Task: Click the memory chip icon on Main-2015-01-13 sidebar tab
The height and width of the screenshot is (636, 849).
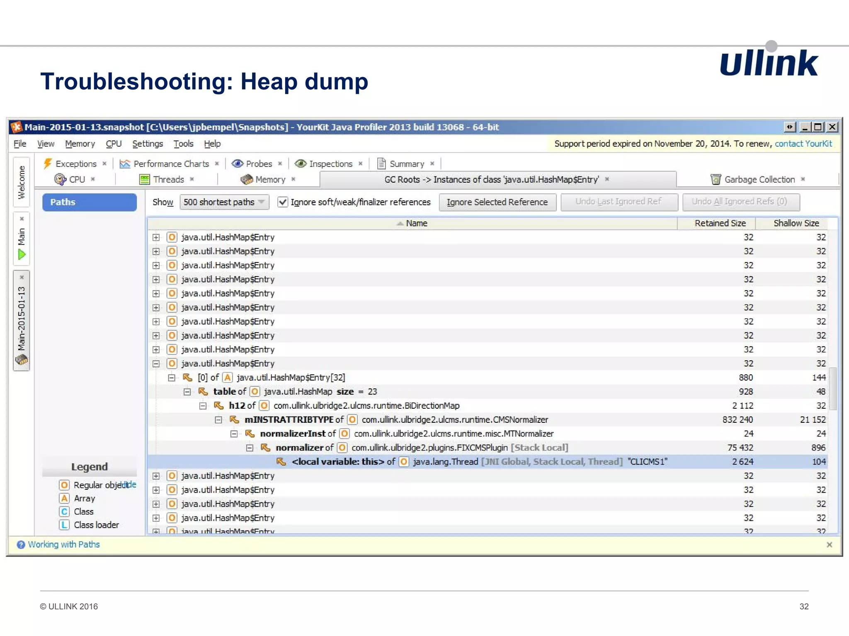Action: click(22, 359)
